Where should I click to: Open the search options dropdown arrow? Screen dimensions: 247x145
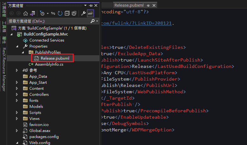[x=97, y=21]
